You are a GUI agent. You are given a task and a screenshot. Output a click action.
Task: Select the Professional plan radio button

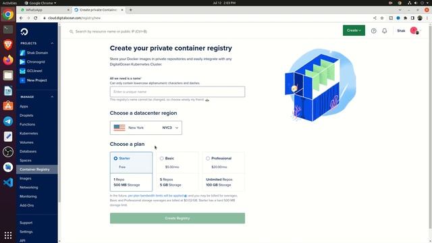[208, 159]
